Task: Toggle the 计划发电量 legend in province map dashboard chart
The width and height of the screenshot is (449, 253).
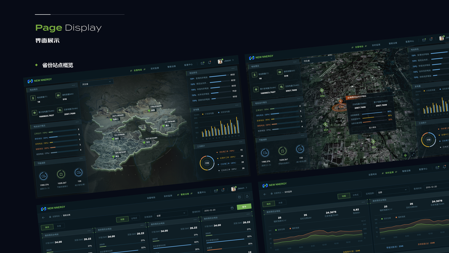Action: 208,113
